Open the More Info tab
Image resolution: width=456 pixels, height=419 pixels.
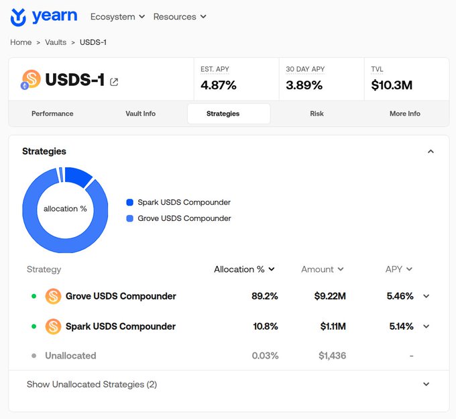coord(405,113)
